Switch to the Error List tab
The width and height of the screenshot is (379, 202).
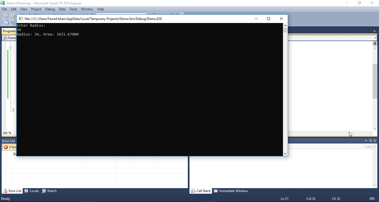coord(12,191)
